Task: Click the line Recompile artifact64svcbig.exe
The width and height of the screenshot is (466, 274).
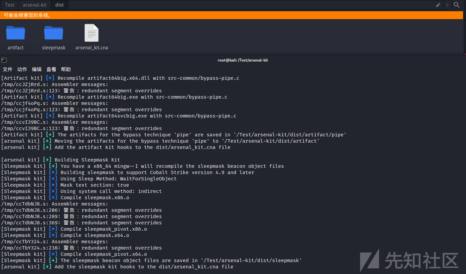Action: tap(119, 116)
